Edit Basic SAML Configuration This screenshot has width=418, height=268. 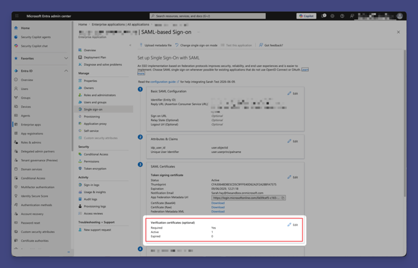[x=293, y=94]
